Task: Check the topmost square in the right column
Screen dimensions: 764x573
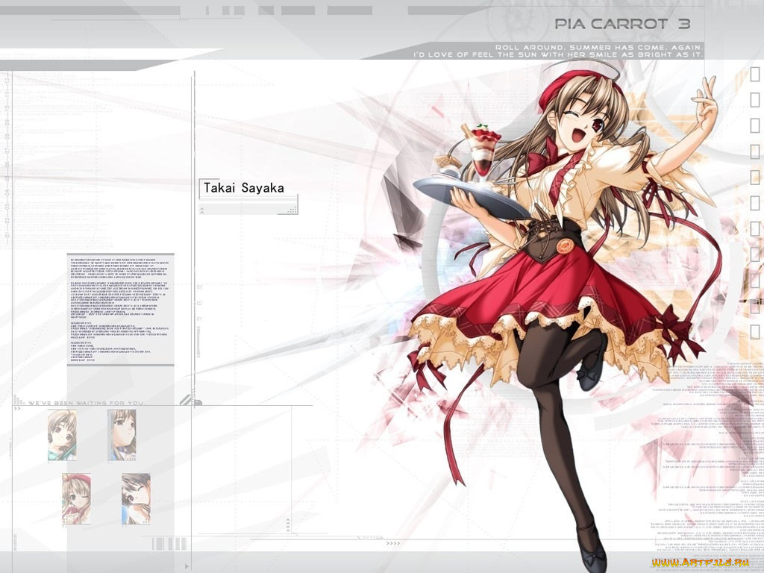Action: (754, 73)
